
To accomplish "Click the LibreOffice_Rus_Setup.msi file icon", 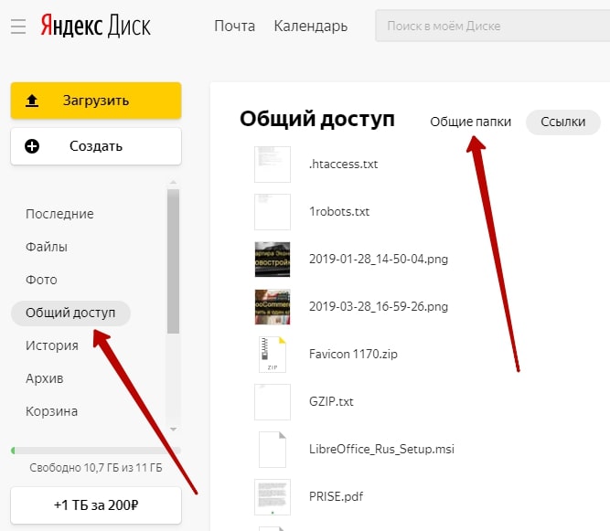I will [x=272, y=449].
